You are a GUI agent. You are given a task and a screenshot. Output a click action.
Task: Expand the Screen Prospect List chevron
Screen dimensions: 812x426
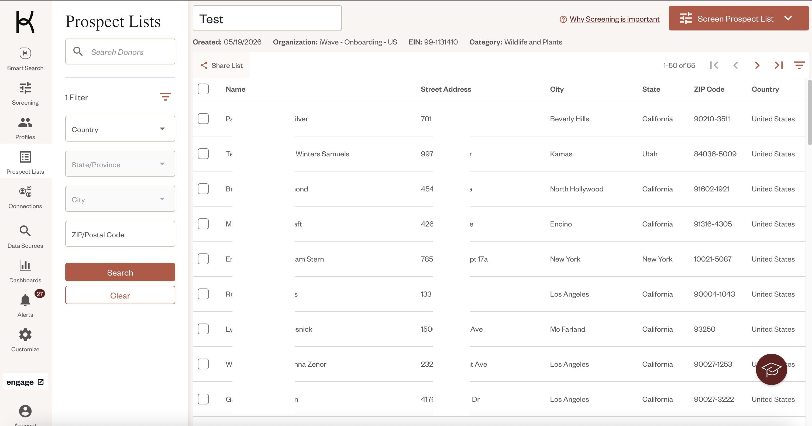(788, 18)
